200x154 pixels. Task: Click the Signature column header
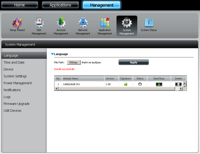click(x=126, y=79)
